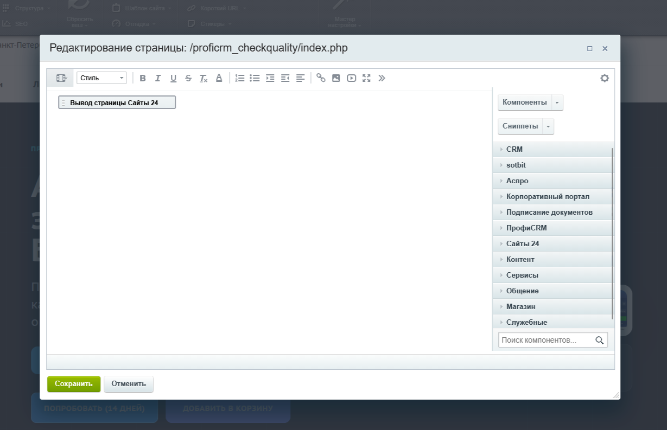The height and width of the screenshot is (430, 667).
Task: Insert bulleted list
Action: tap(255, 78)
